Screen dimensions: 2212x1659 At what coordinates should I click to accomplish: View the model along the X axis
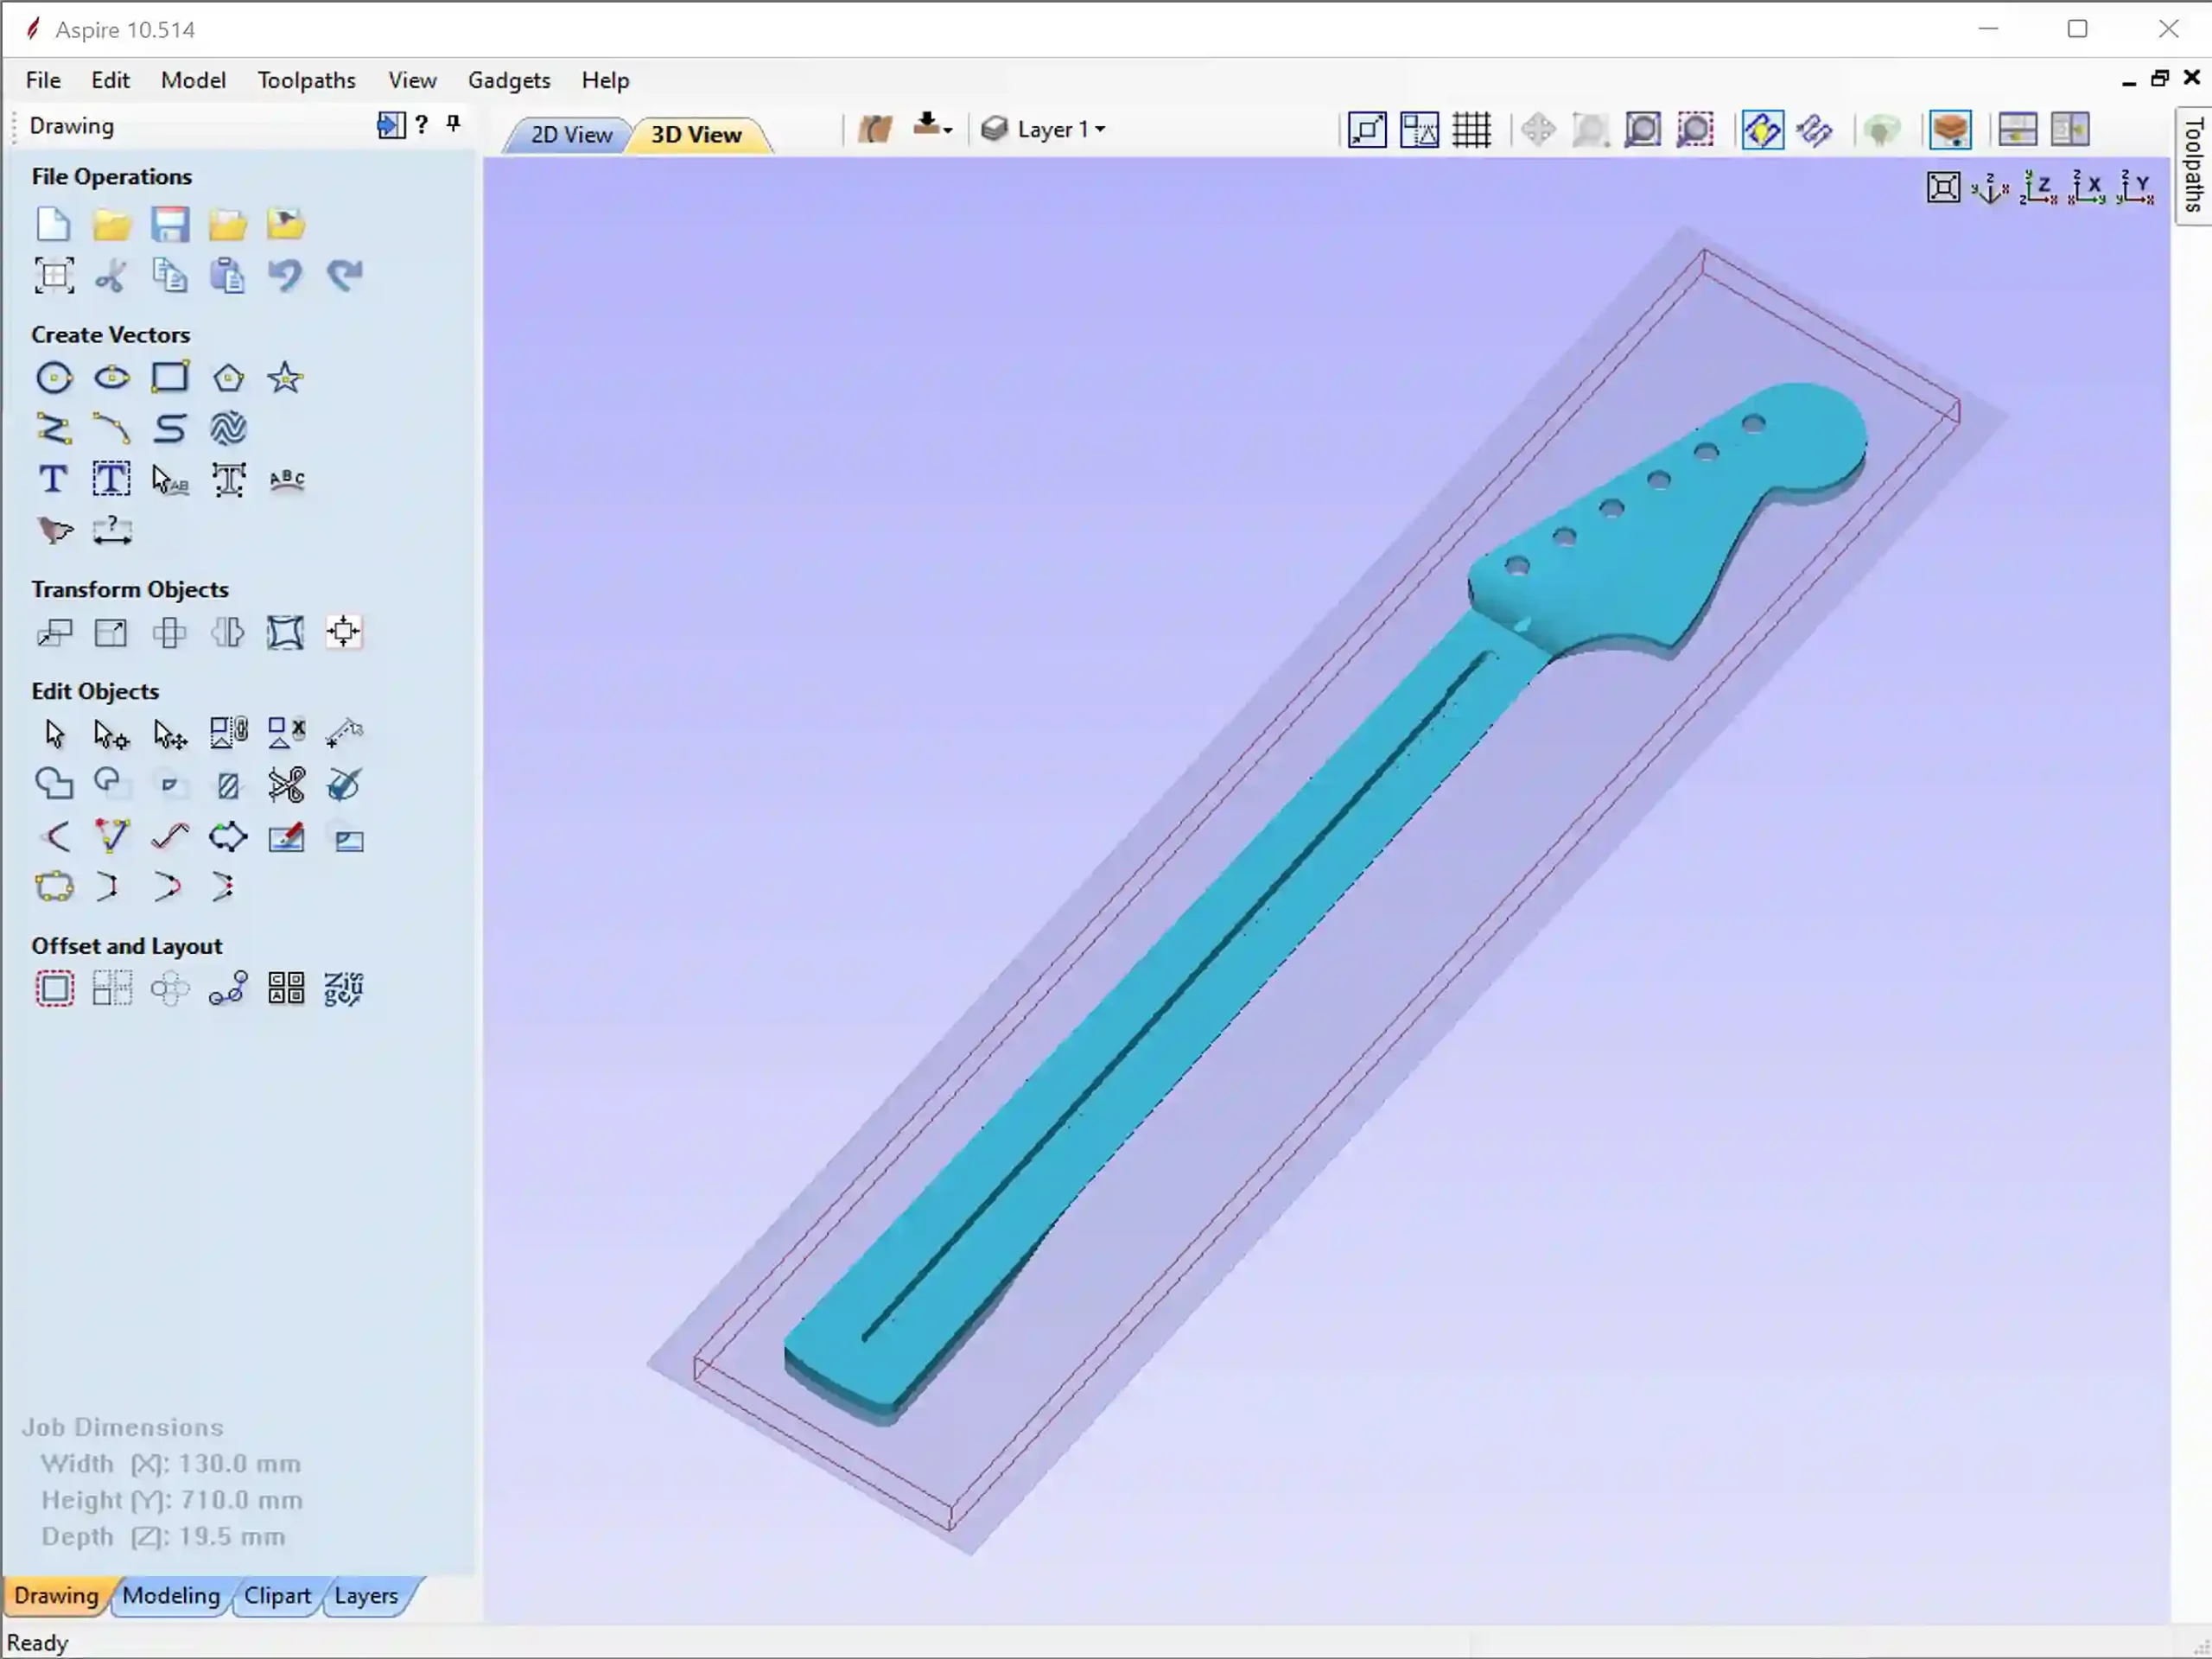click(2086, 187)
